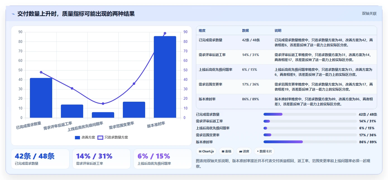388x180 pixels.
Task: Click 版本准时率 label in the progress list
Action: [204, 142]
